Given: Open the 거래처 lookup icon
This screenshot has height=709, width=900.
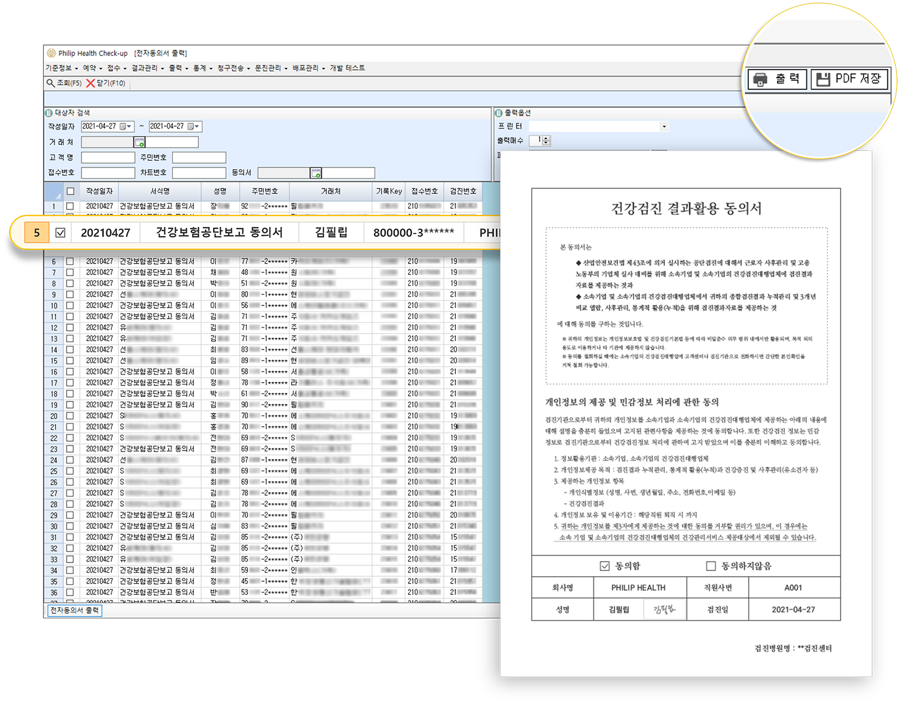Looking at the screenshot, I should [x=139, y=142].
